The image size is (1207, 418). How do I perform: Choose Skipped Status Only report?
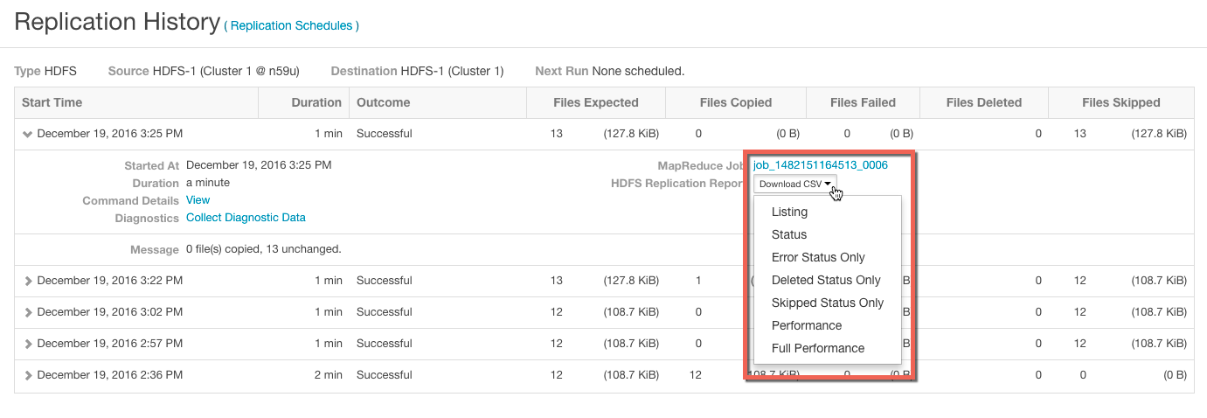(828, 303)
